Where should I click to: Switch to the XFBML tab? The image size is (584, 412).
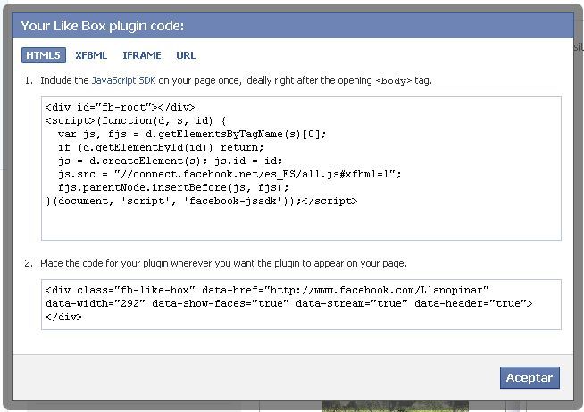91,55
